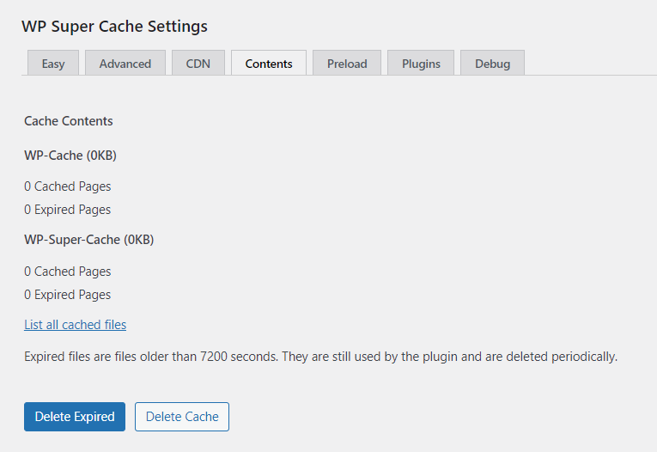The width and height of the screenshot is (657, 452).
Task: Click 0 Cached Pages under WP-Cache
Action: click(67, 186)
